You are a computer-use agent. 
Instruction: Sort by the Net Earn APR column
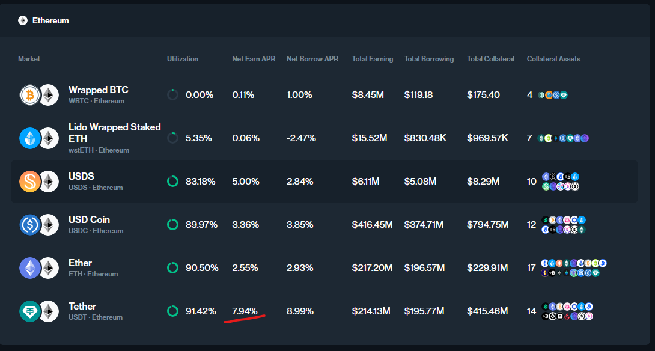(x=254, y=58)
